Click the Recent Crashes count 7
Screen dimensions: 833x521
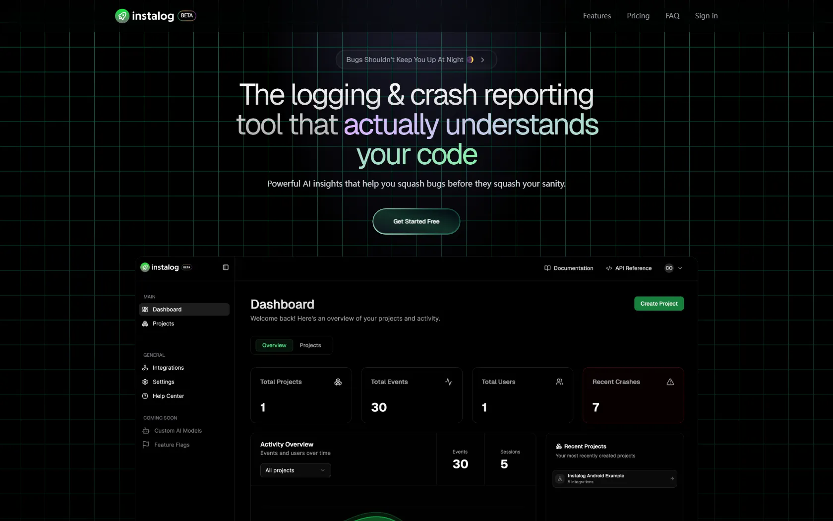pyautogui.click(x=596, y=407)
